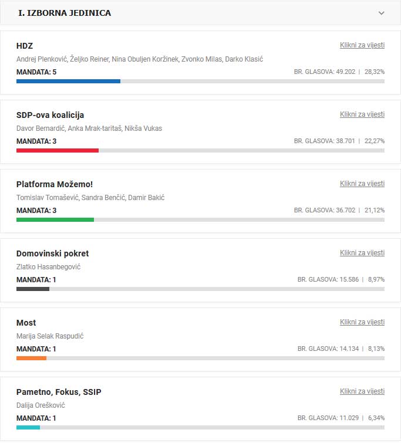Open Klikni za vijesti for SDP-ova koalicija
This screenshot has height=443, width=401.
coord(362,114)
